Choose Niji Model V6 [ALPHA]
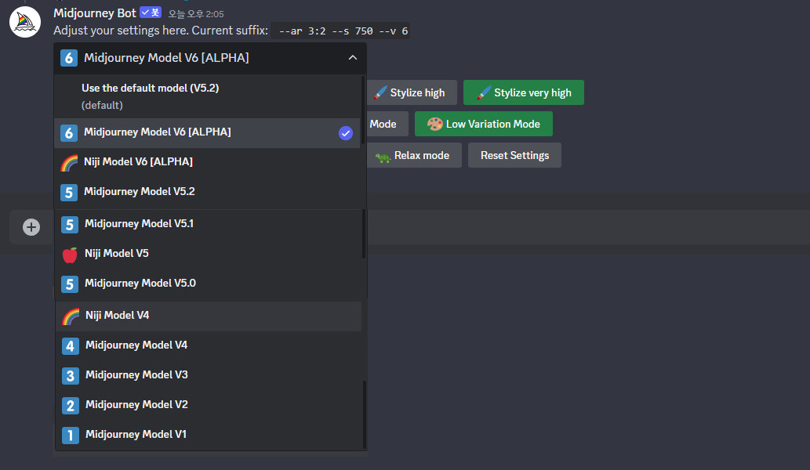Viewport: 810px width, 470px height. point(207,163)
